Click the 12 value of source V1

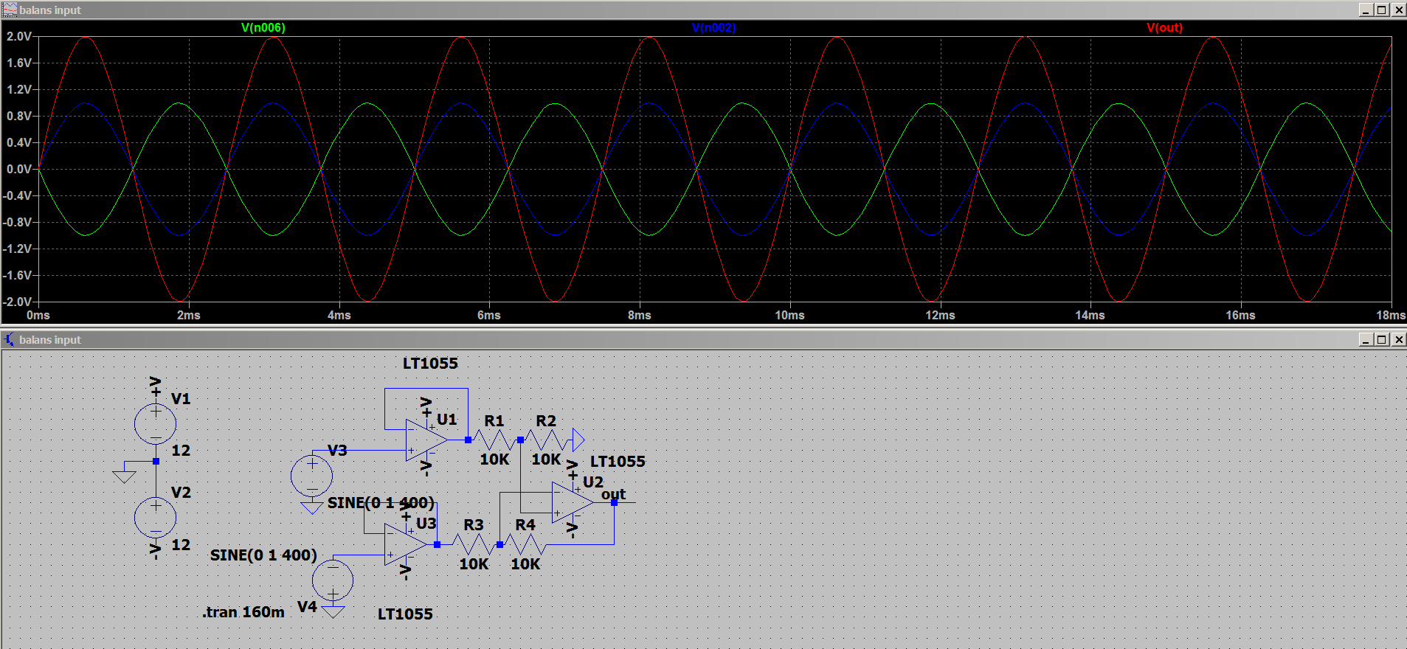[181, 450]
